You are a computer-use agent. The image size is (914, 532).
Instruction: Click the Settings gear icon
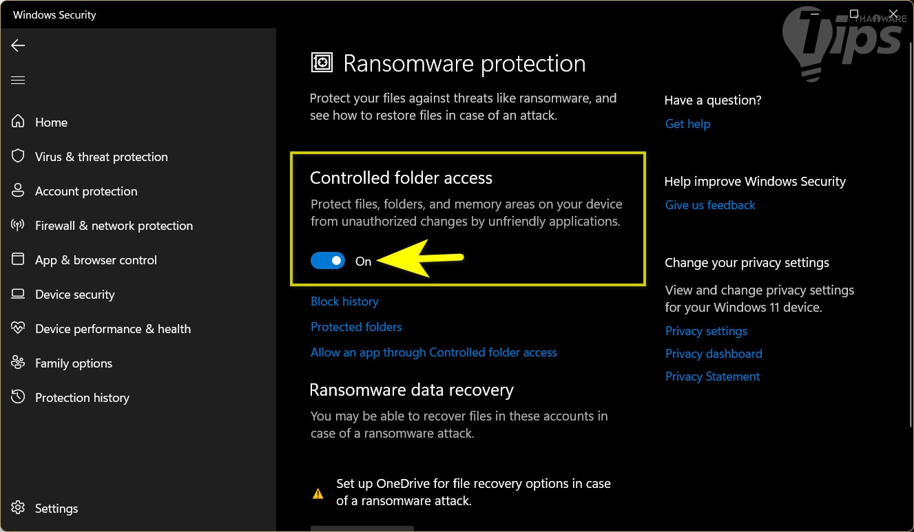point(18,508)
